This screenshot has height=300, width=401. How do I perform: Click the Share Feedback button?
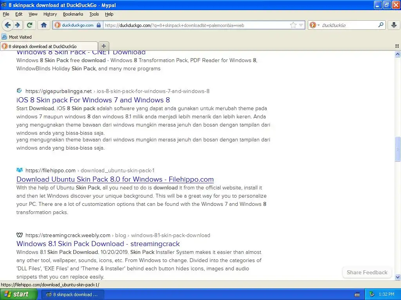pyautogui.click(x=367, y=272)
